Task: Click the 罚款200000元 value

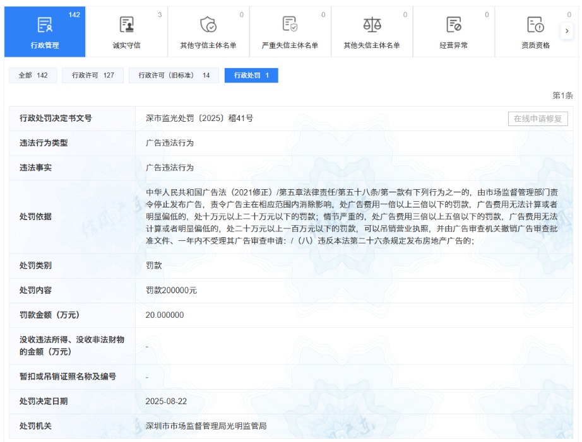Action: point(171,290)
